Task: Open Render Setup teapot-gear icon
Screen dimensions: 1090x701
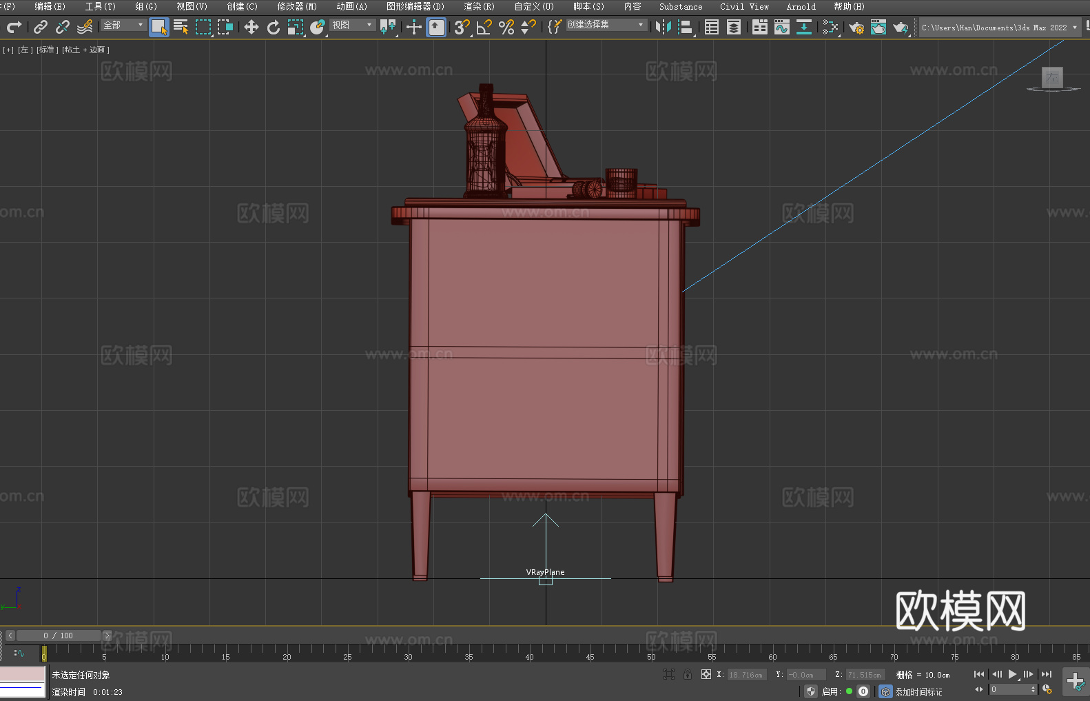Action: tap(856, 27)
